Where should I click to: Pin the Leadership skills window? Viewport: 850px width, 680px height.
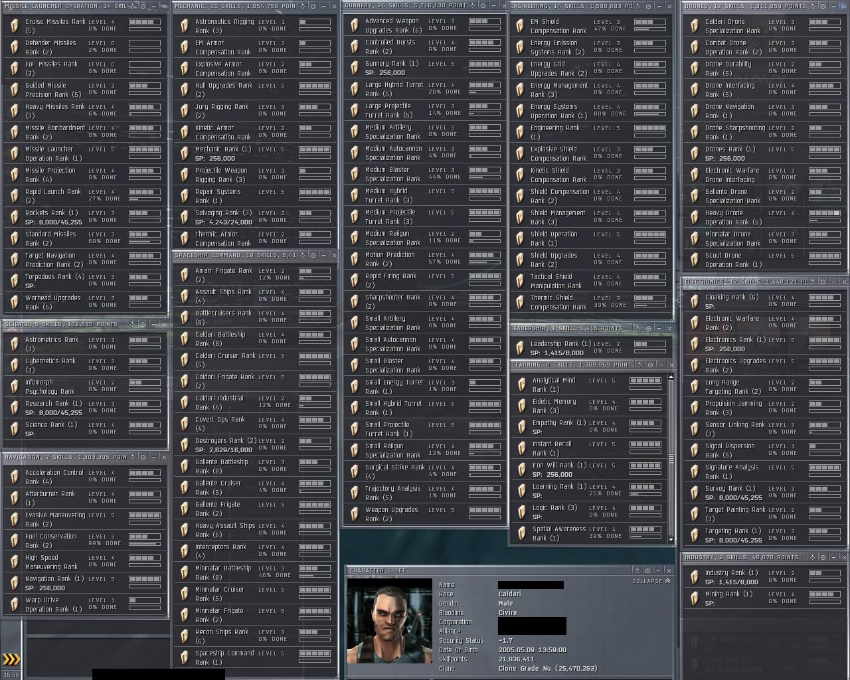pyautogui.click(x=647, y=328)
